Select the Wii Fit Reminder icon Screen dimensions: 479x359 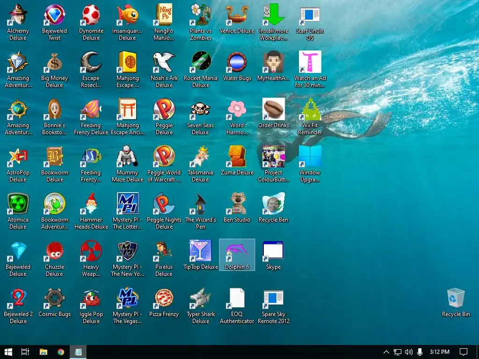[310, 109]
